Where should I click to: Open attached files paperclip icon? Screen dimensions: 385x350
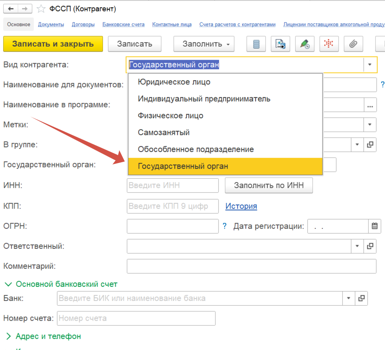(353, 44)
